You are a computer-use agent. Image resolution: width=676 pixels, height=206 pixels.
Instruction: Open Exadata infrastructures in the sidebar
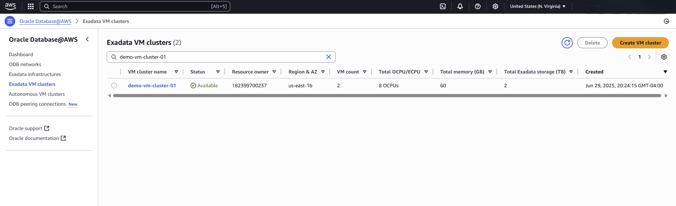coord(35,74)
